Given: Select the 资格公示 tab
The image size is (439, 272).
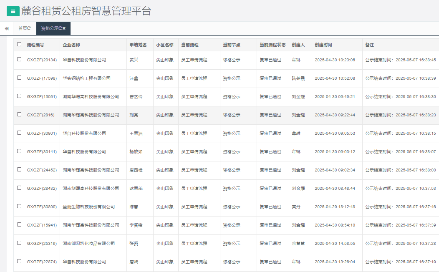Looking at the screenshot, I should (x=50, y=29).
